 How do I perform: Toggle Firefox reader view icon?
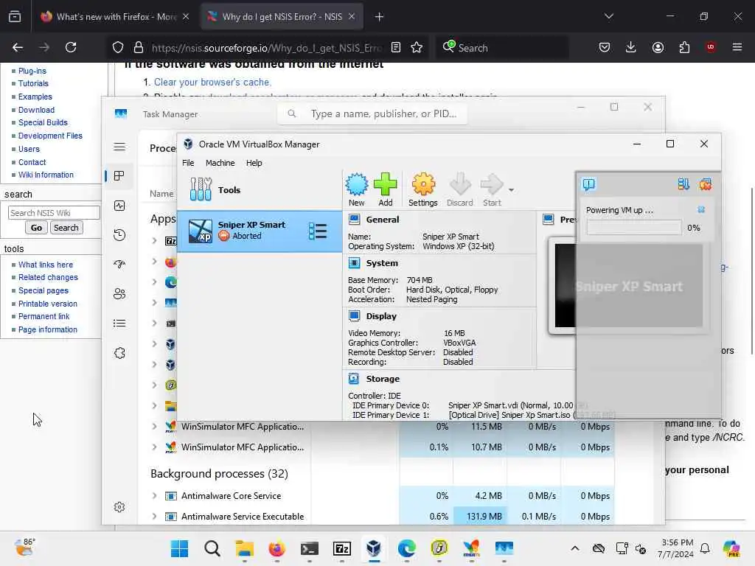pos(396,47)
